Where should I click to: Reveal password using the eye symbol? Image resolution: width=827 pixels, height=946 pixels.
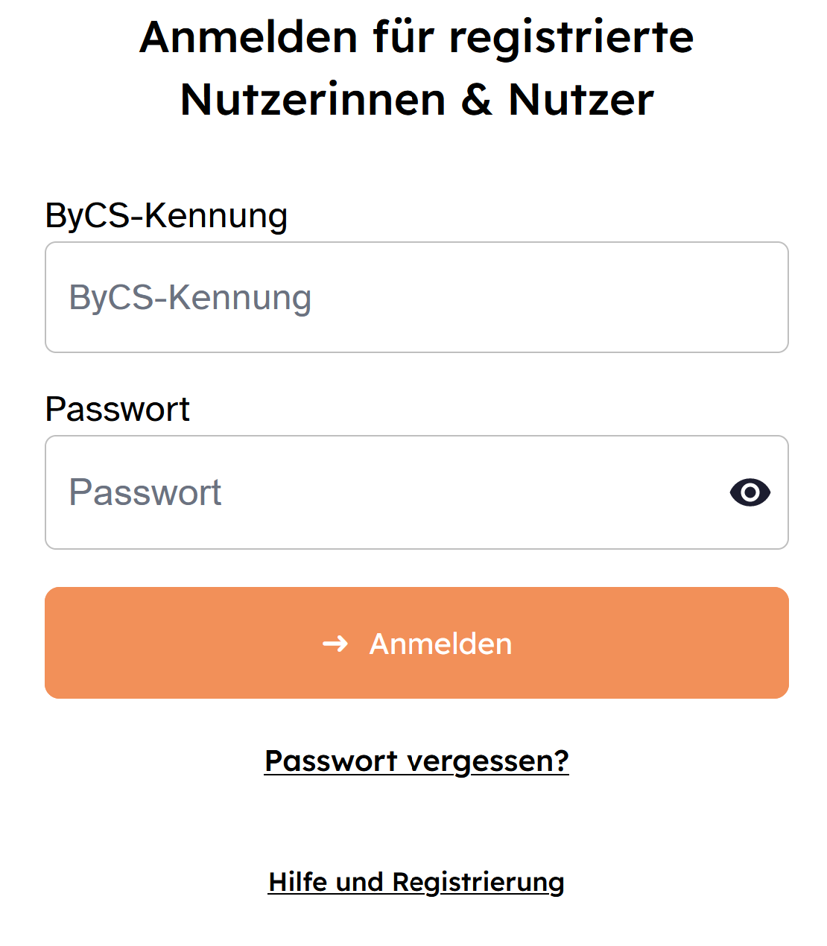750,492
